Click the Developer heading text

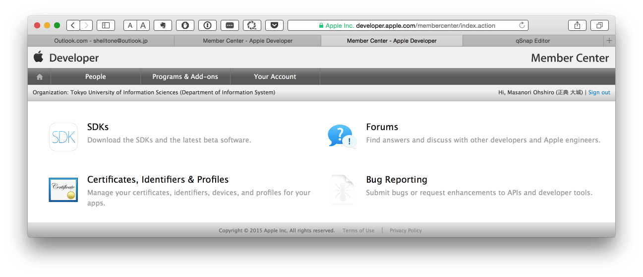[74, 58]
